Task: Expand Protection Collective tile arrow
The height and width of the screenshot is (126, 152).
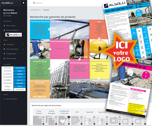Action: click(50, 29)
